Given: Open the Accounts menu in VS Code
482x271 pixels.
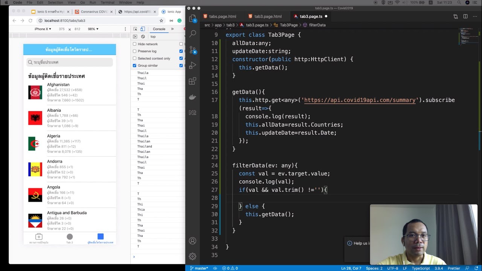Looking at the screenshot, I should (x=192, y=241).
